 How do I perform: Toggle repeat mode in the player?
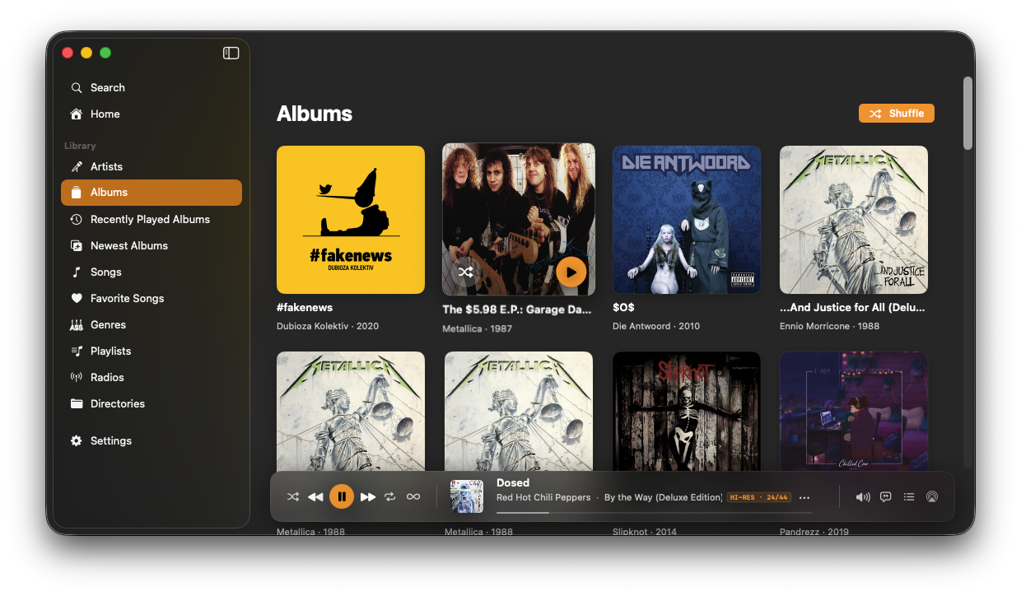(x=389, y=496)
